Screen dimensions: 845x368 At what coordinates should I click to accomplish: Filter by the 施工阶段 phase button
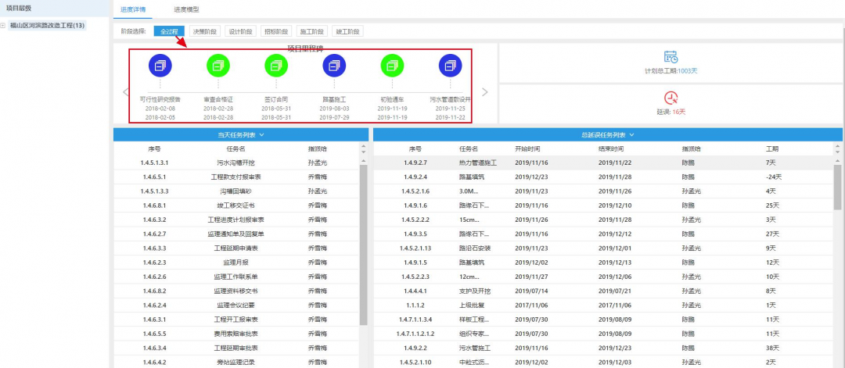pos(311,31)
